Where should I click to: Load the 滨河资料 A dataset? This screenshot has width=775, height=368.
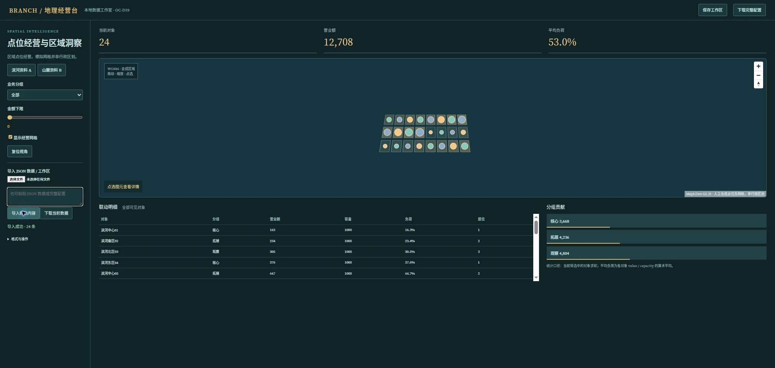pos(21,70)
